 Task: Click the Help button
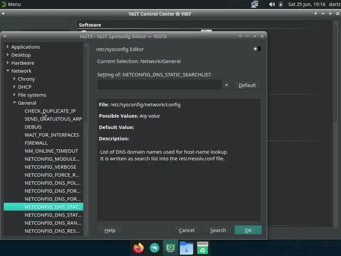tap(110, 230)
